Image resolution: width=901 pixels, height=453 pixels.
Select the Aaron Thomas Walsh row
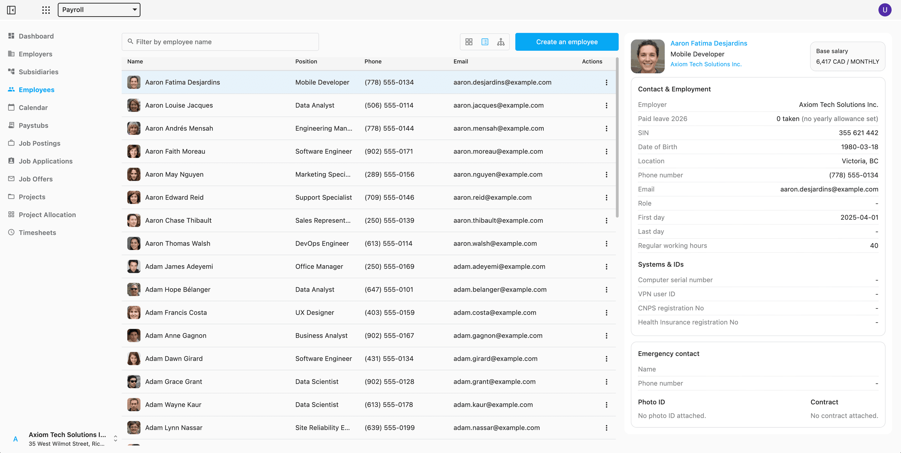coord(368,243)
